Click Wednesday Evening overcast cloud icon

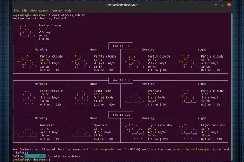[134, 98]
